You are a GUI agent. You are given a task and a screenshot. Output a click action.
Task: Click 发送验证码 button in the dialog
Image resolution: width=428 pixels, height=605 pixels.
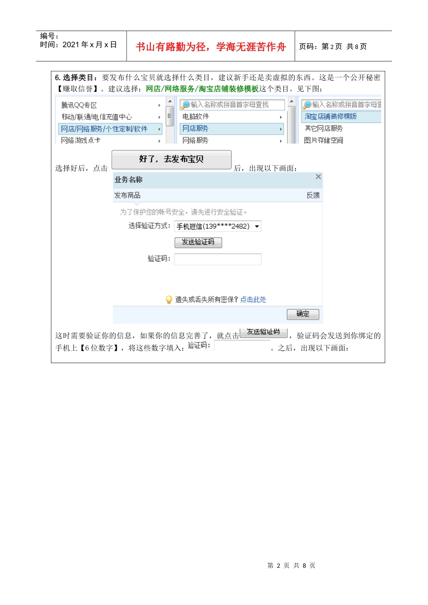[x=198, y=242]
